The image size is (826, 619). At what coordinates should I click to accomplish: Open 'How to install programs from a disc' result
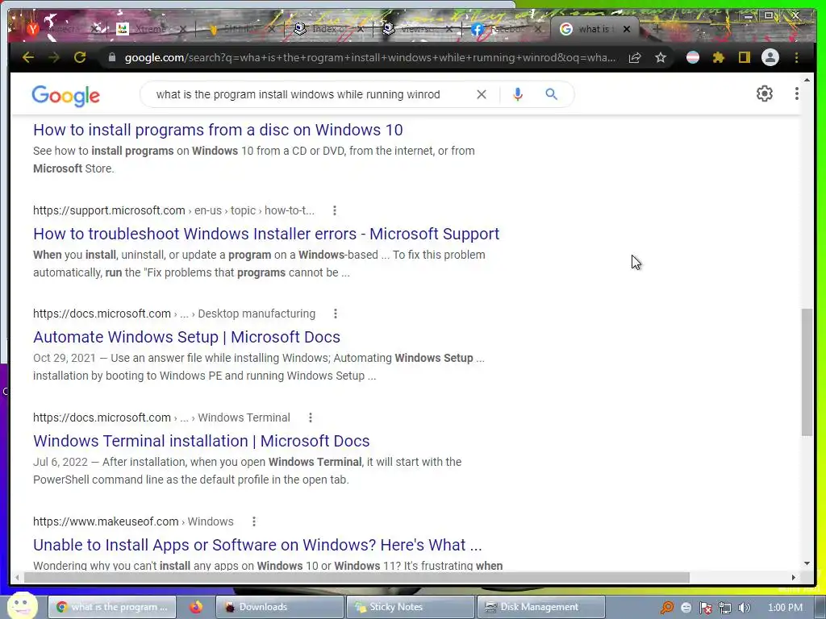click(218, 130)
